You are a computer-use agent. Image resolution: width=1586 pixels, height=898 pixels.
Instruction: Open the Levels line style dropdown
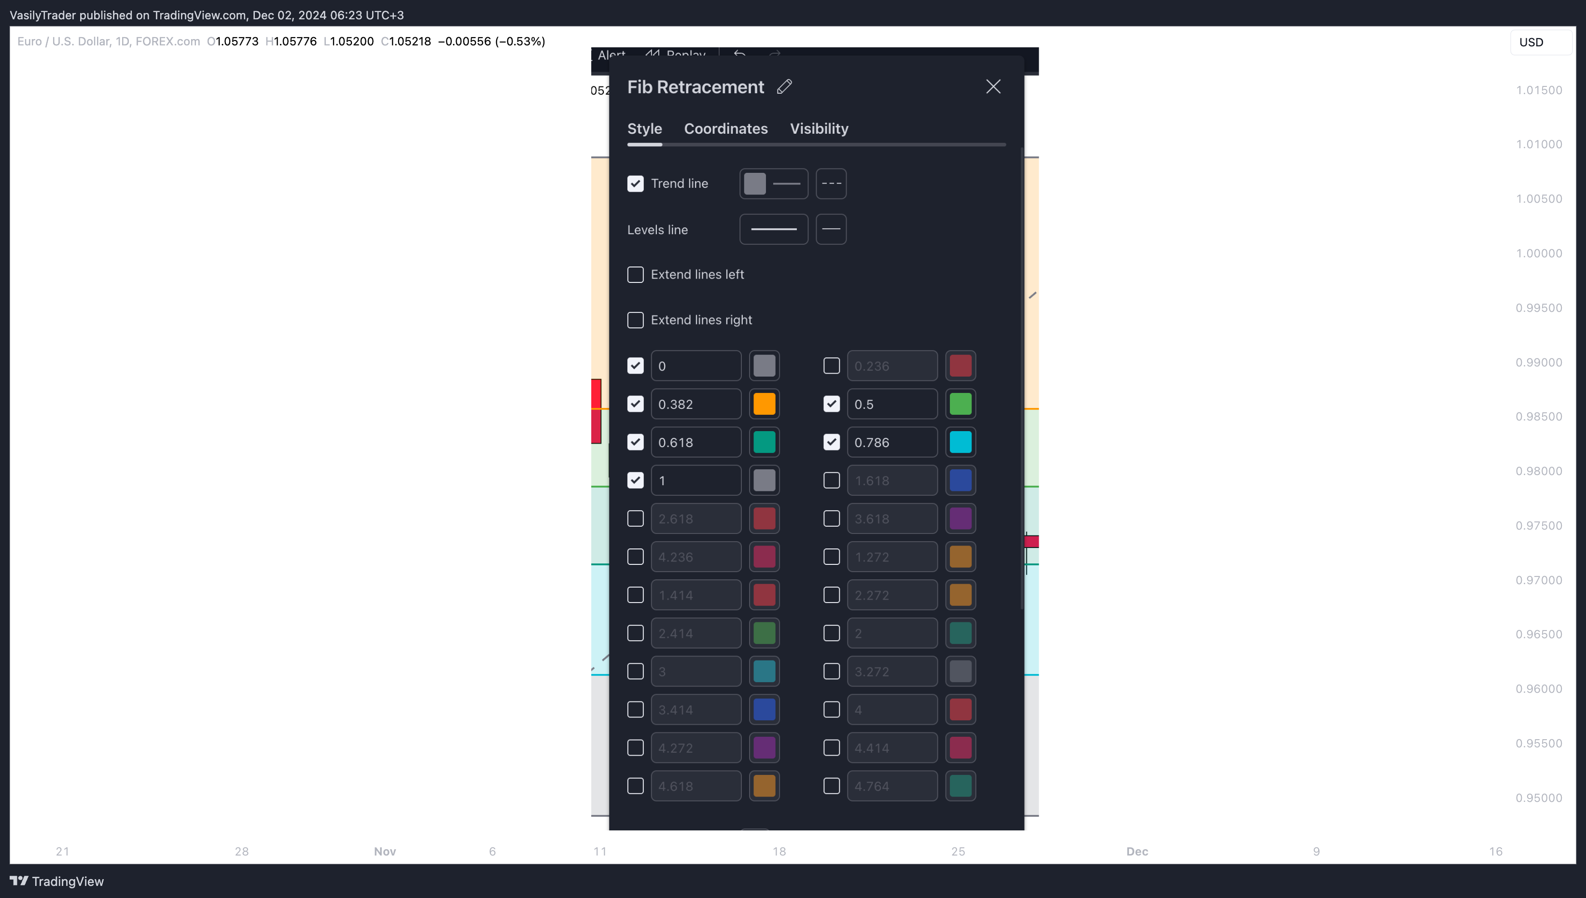(x=831, y=229)
